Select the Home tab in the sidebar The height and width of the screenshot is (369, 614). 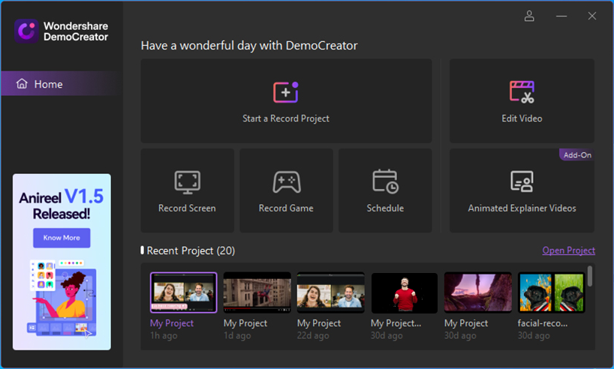click(x=60, y=84)
